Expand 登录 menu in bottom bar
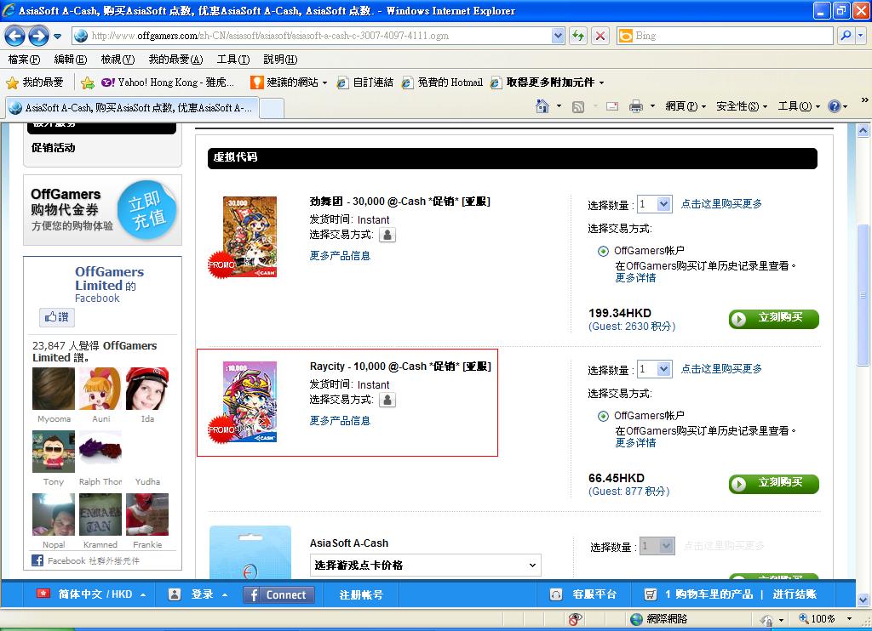The width and height of the screenshot is (872, 631). (x=225, y=595)
